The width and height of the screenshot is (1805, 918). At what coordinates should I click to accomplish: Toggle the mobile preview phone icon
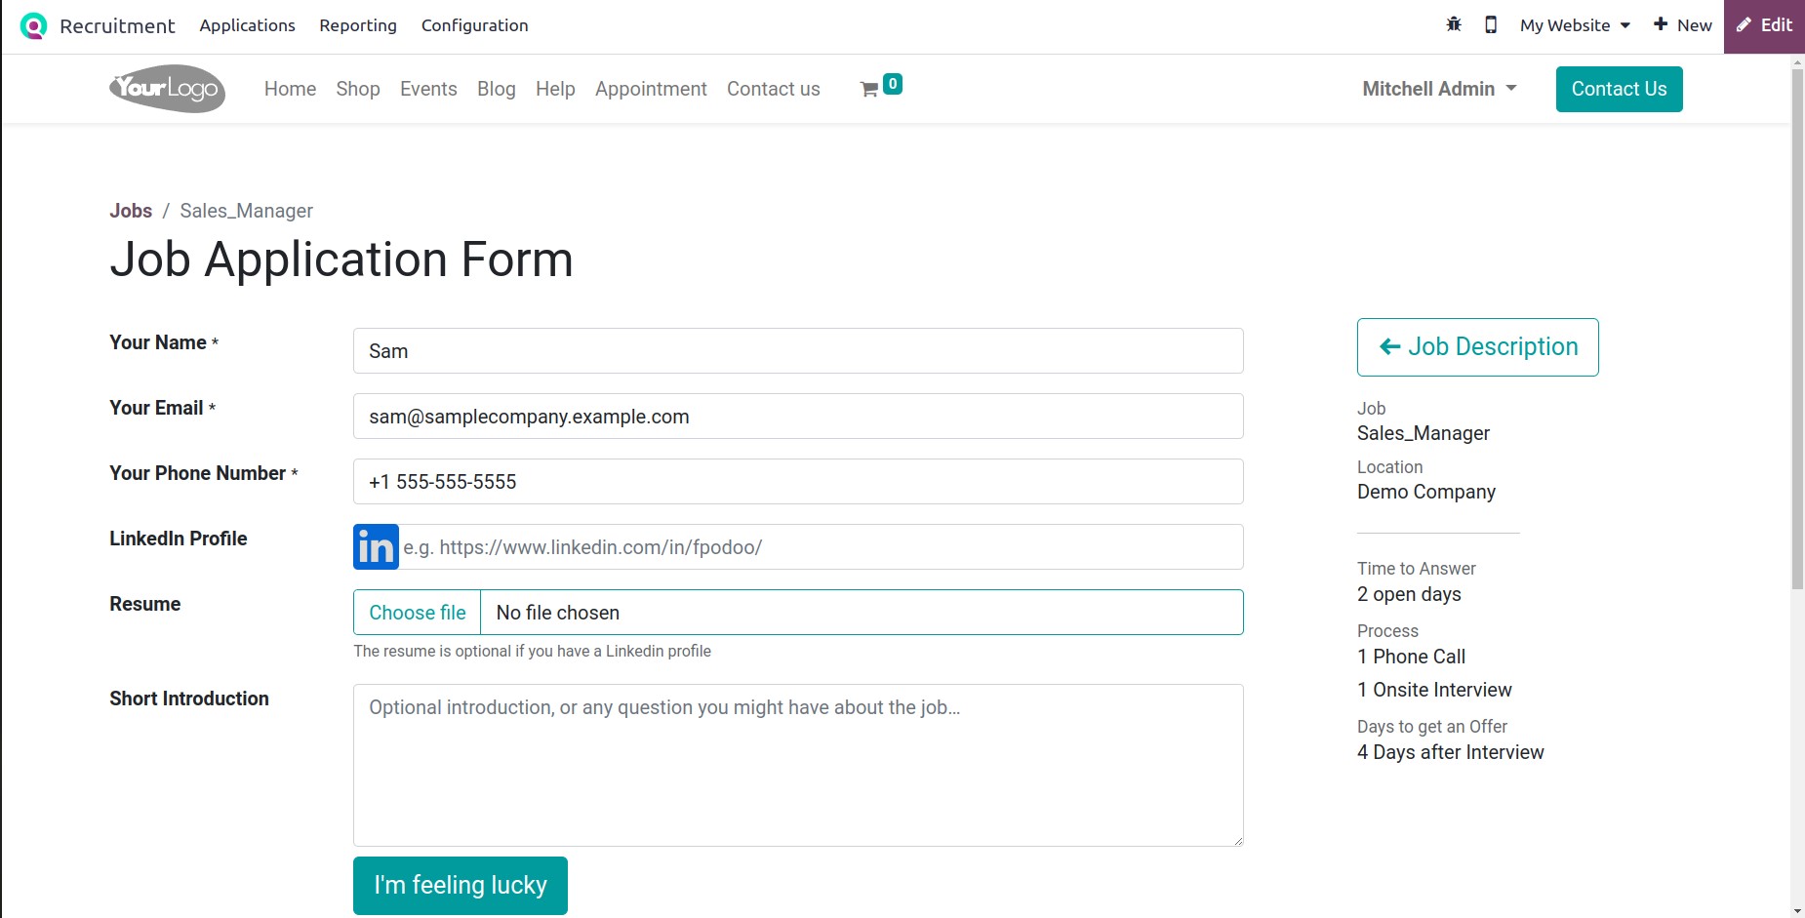[x=1491, y=24]
